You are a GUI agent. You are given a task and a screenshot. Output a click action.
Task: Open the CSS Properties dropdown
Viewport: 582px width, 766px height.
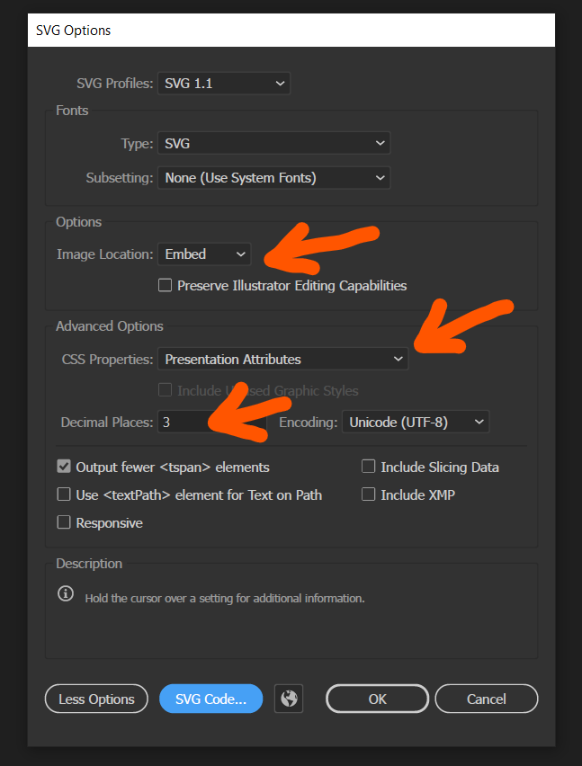point(282,359)
